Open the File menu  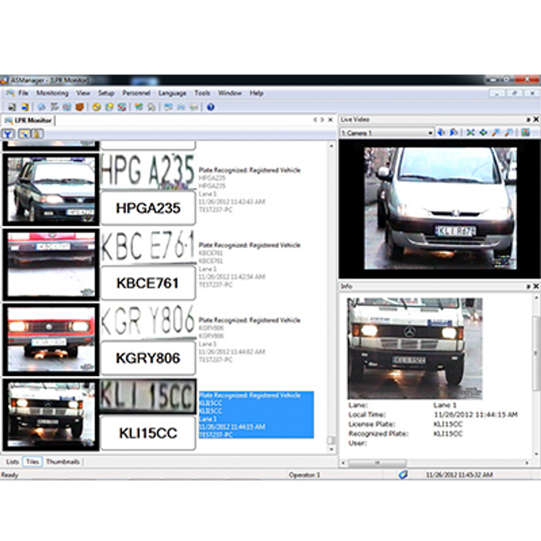(x=23, y=93)
